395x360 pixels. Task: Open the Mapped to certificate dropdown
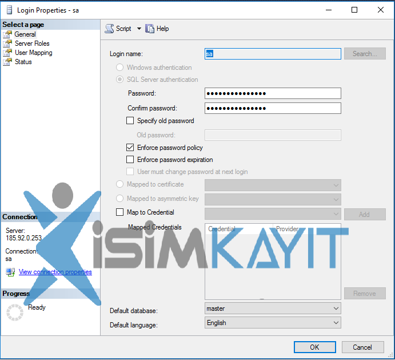point(273,185)
